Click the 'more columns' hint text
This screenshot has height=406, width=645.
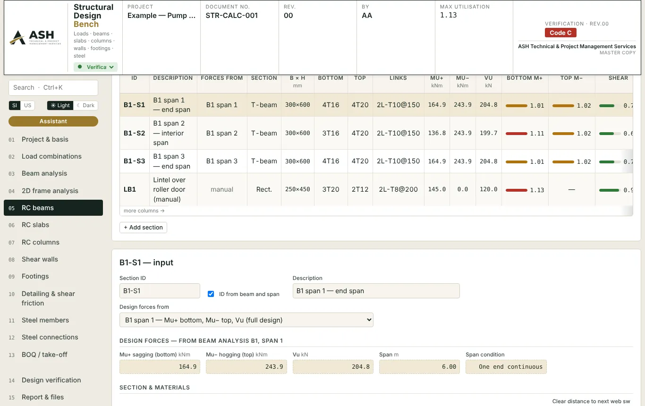(x=144, y=211)
